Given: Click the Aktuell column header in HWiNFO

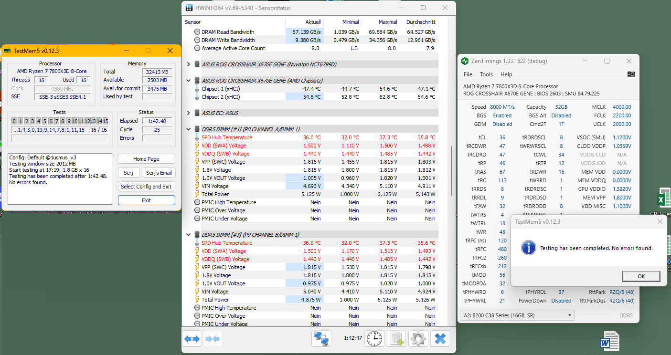Looking at the screenshot, I should coord(304,22).
